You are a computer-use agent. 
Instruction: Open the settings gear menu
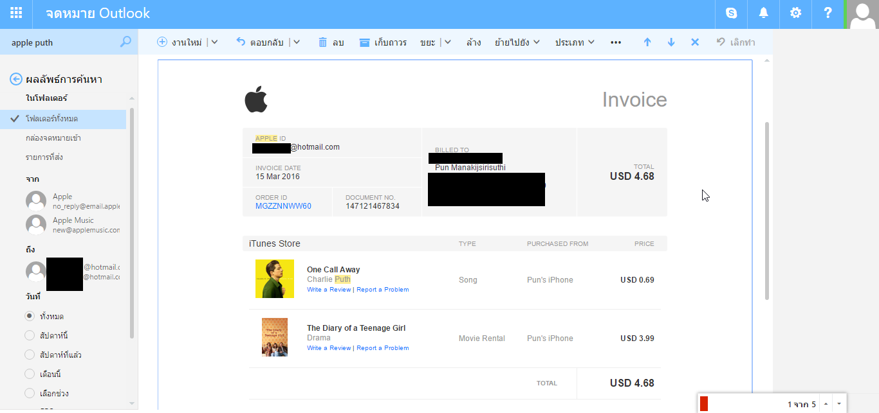(796, 13)
